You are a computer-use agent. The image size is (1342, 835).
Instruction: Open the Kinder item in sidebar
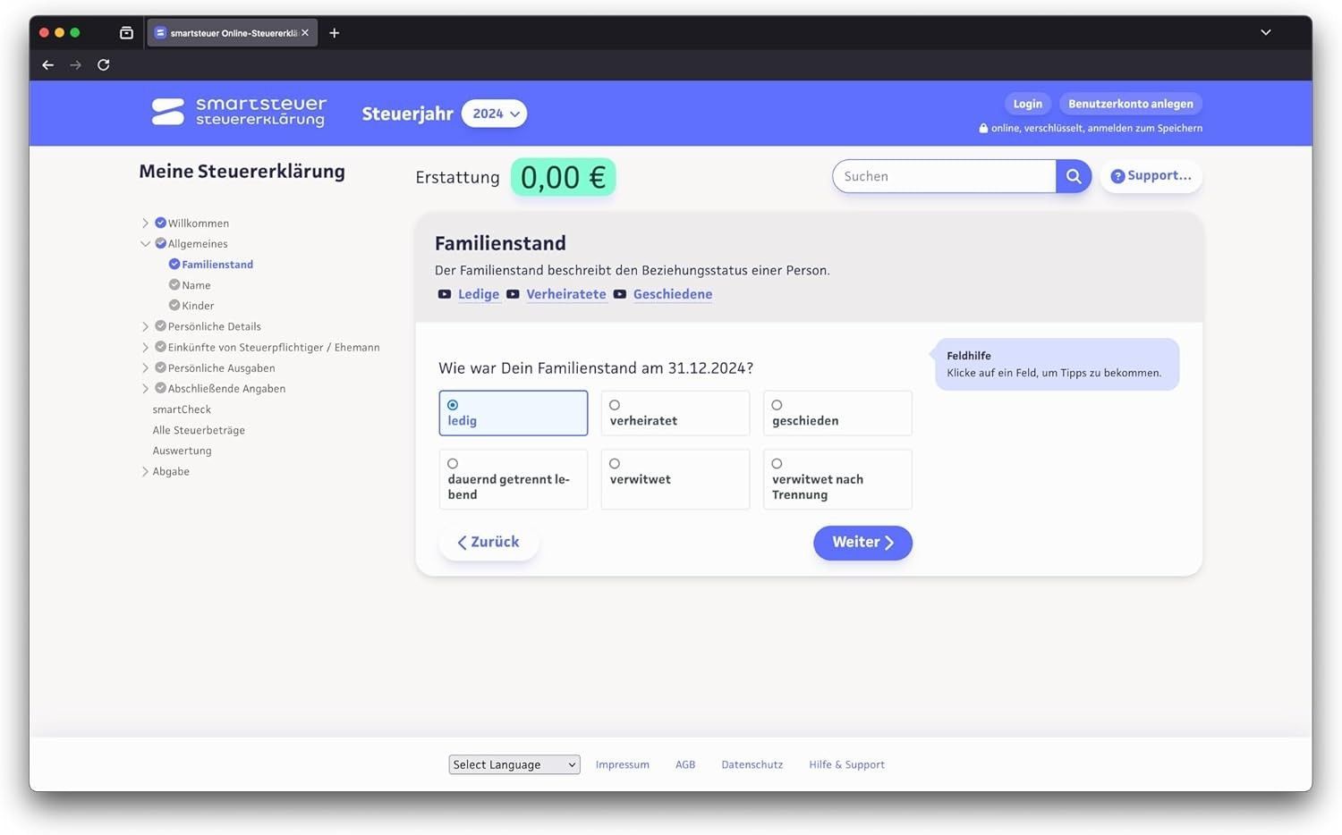tap(198, 306)
